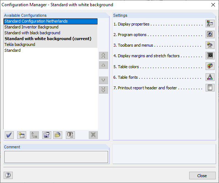Screen dimensions: 219x183
Task: Select the plain Standard configuration
Action: click(x=51, y=50)
